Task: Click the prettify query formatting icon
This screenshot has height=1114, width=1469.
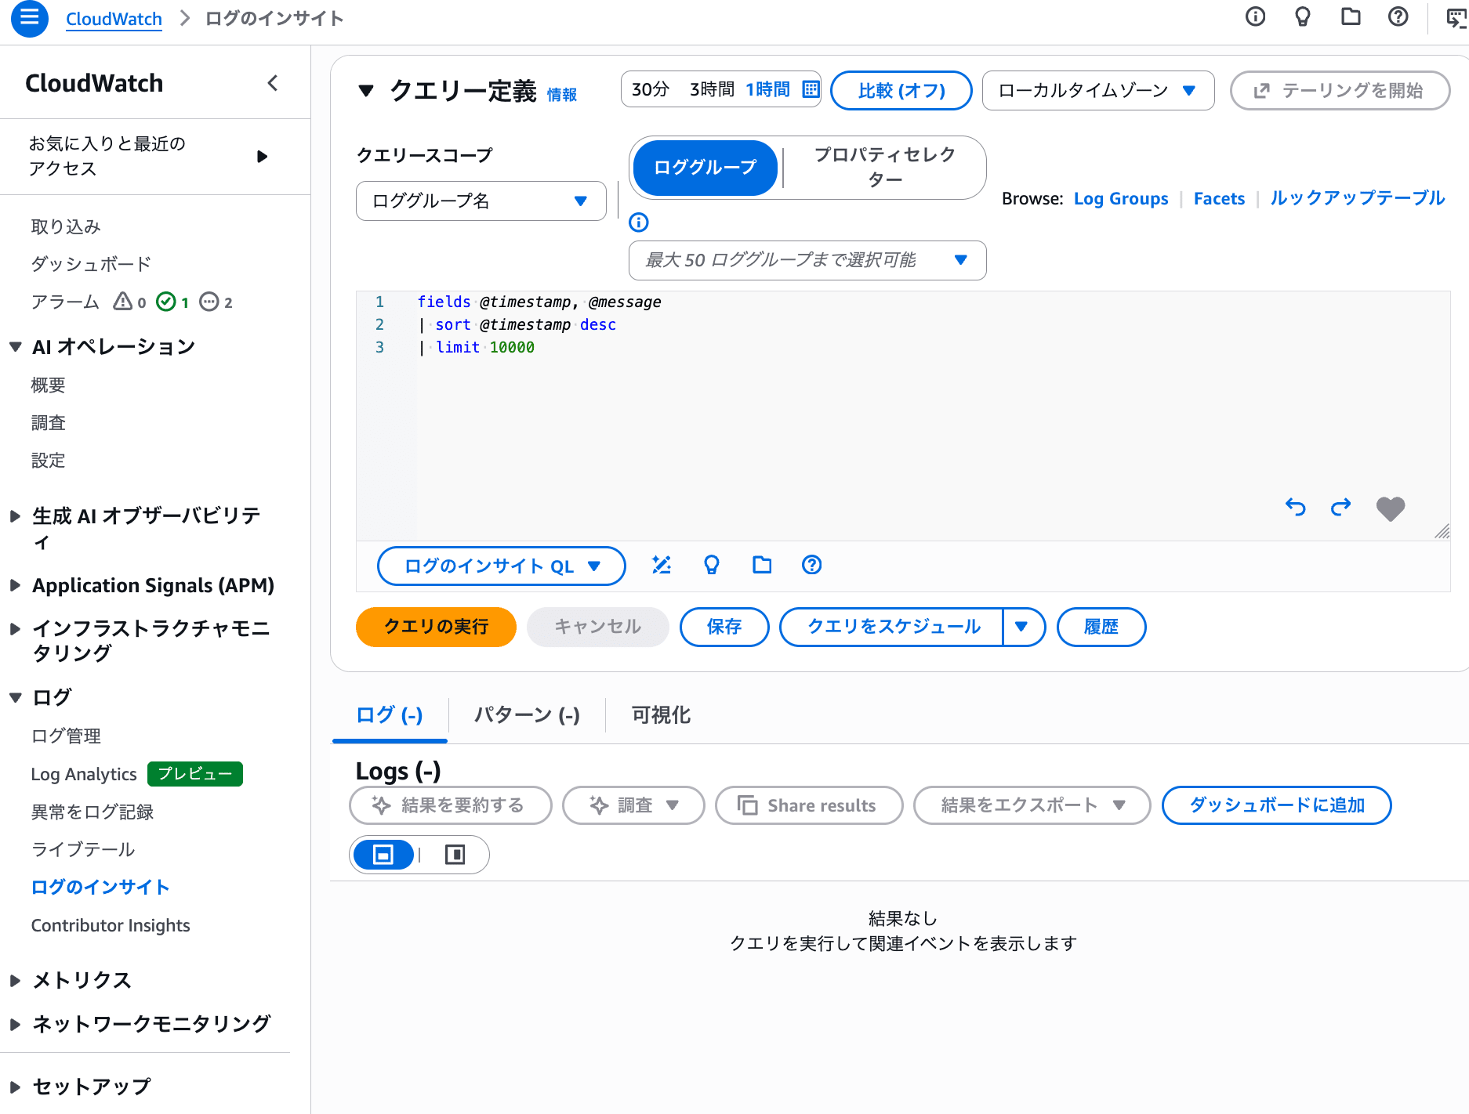Action: click(x=662, y=565)
